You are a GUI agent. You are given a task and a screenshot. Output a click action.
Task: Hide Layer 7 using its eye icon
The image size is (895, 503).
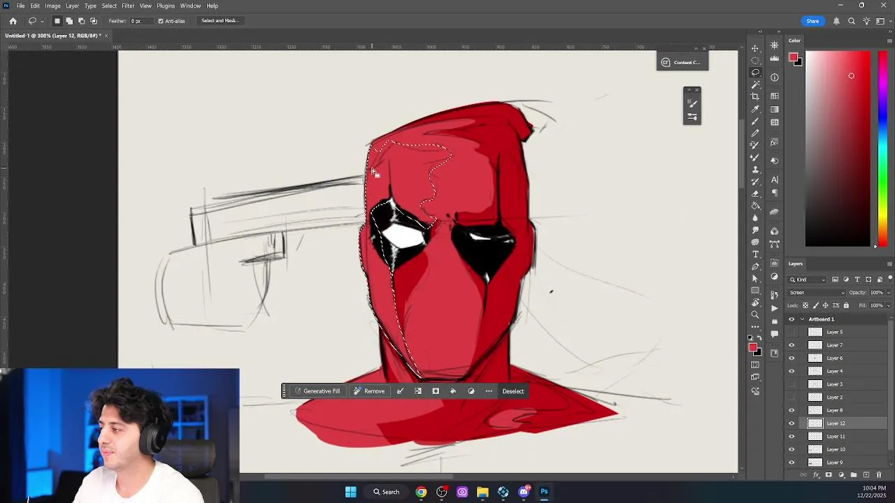click(x=792, y=345)
